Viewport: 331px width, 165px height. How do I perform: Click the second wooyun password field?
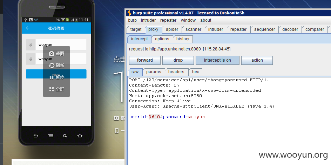61,59
